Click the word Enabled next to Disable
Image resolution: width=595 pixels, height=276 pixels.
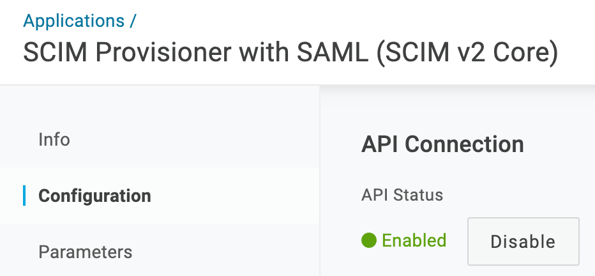pos(414,240)
